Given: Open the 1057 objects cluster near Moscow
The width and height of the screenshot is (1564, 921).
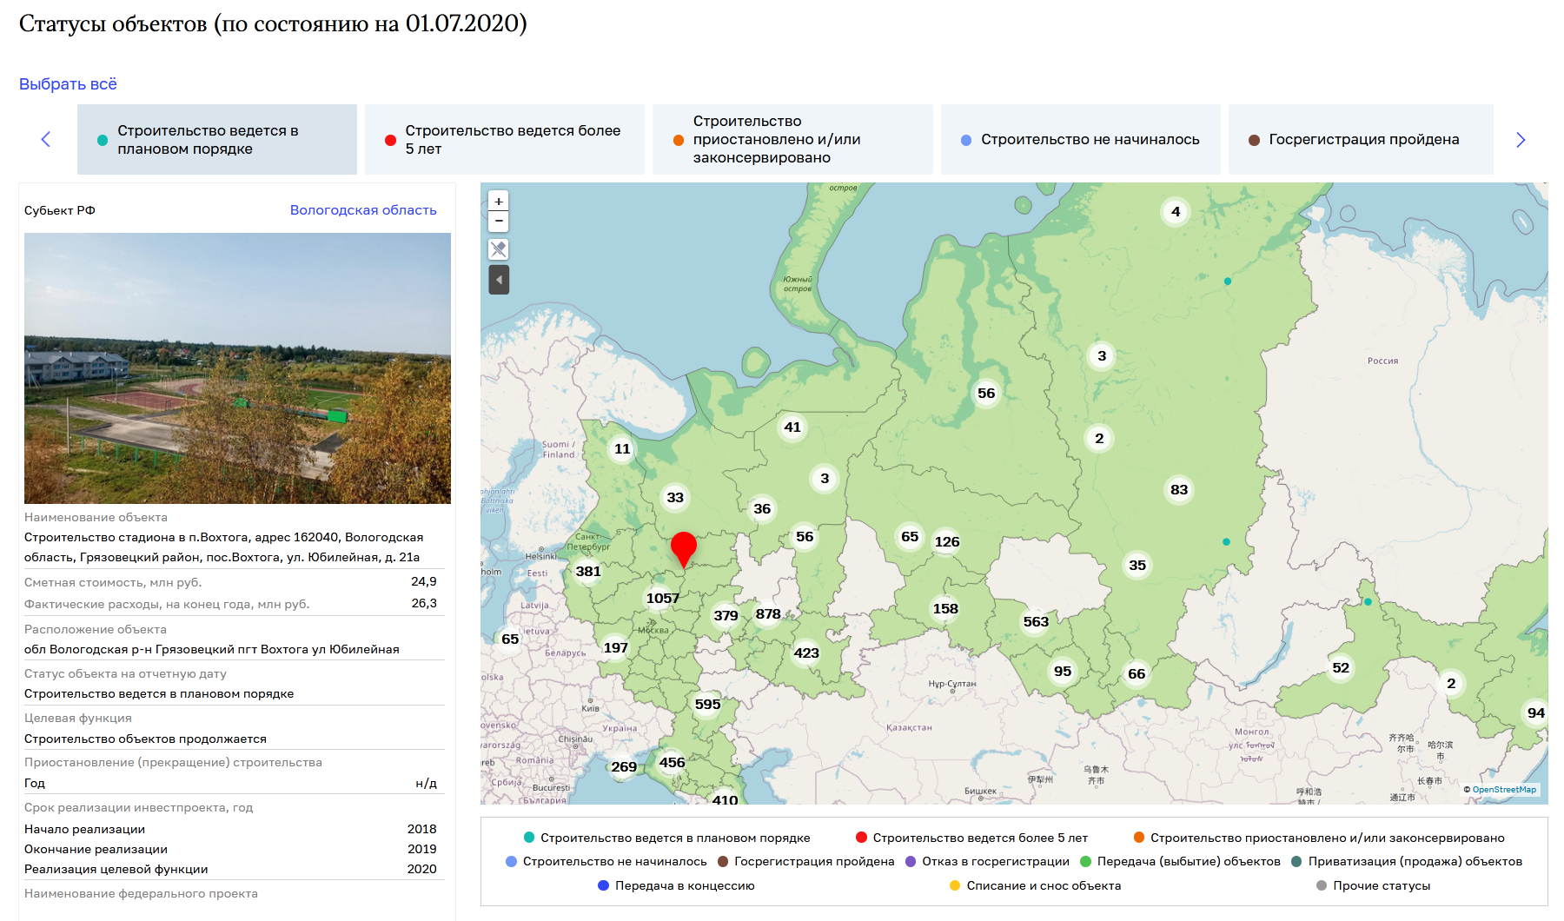Looking at the screenshot, I should click(662, 598).
